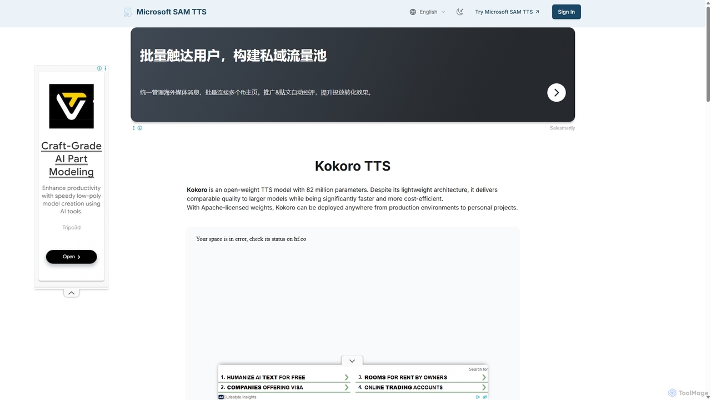The height and width of the screenshot is (400, 711).
Task: Click the Lifestyle Insights ad label
Action: coord(241,397)
